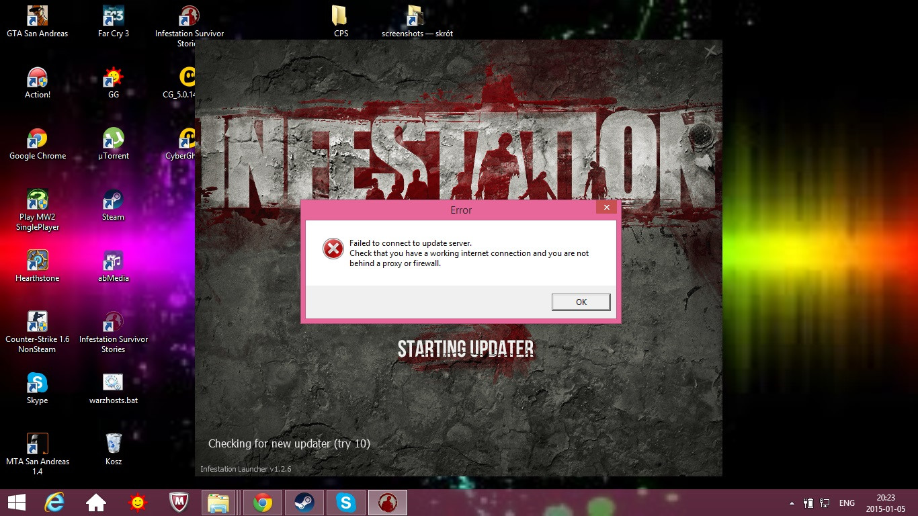The height and width of the screenshot is (516, 918).
Task: Close the Infestation Launcher window
Action: point(710,51)
